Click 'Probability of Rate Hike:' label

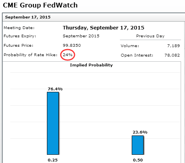[30, 55]
